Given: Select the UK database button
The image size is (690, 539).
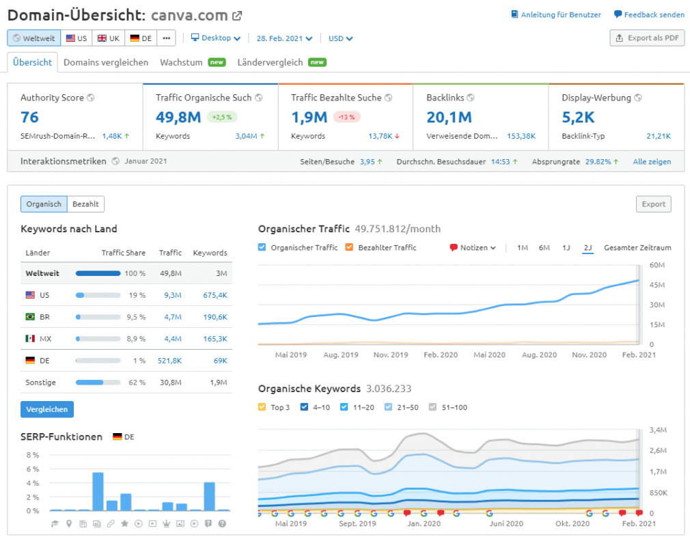Looking at the screenshot, I should click(x=108, y=38).
